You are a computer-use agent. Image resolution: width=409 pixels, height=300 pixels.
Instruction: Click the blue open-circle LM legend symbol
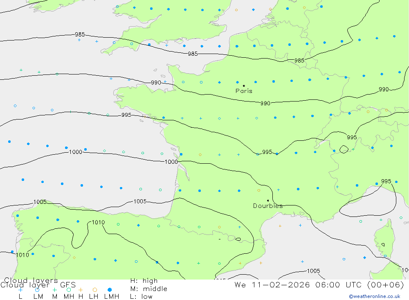(x=37, y=290)
